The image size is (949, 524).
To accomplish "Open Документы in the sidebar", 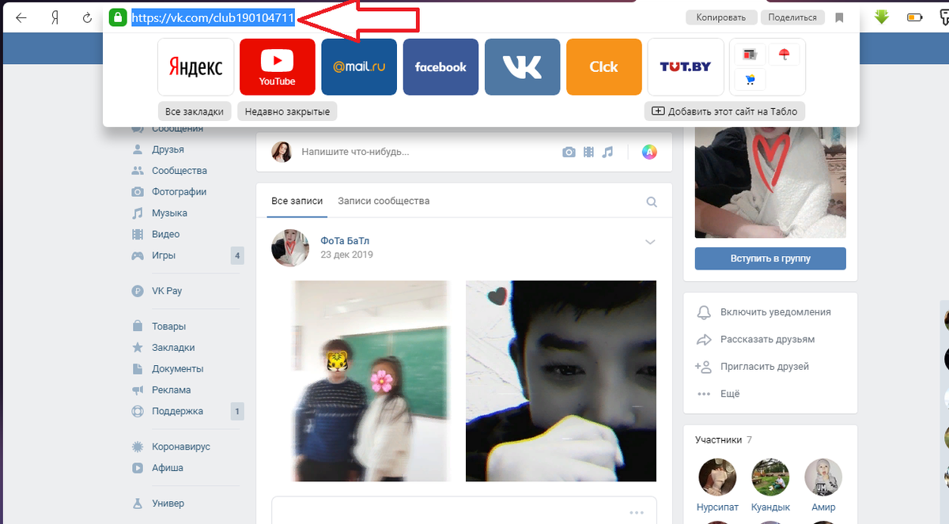I will point(178,369).
